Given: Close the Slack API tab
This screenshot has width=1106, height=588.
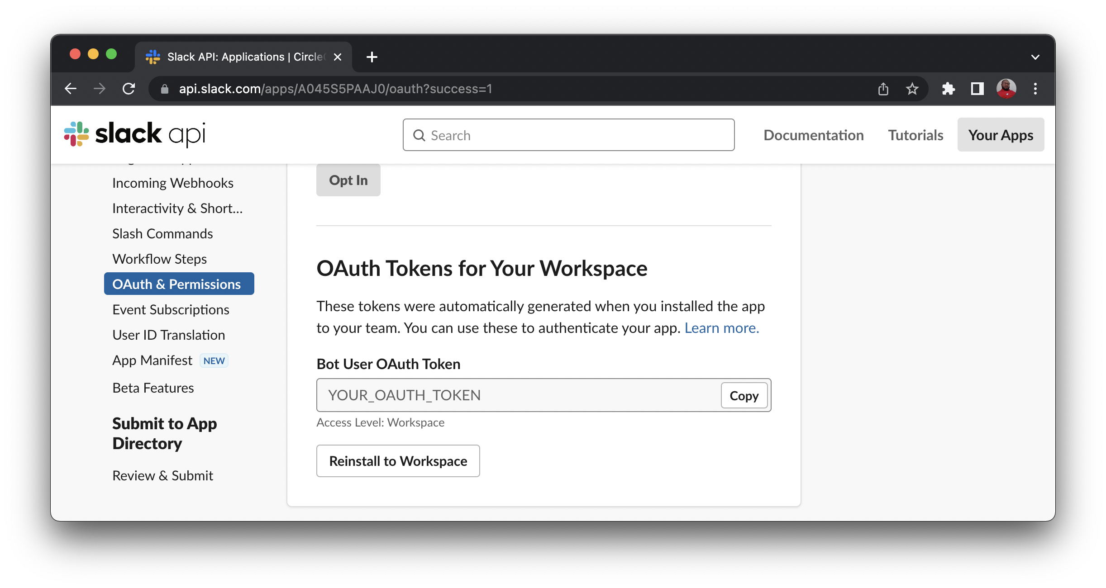Looking at the screenshot, I should point(337,57).
